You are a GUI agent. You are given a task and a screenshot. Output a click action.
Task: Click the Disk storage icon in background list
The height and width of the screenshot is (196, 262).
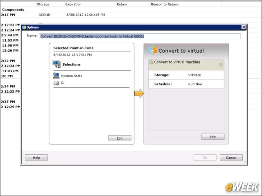(41, 15)
